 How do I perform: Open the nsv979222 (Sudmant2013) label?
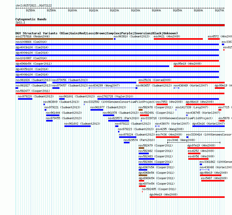click(133, 124)
